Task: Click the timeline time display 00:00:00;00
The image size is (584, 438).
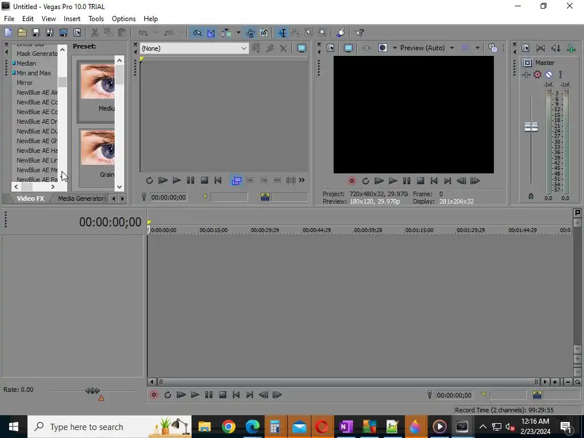Action: click(x=110, y=222)
